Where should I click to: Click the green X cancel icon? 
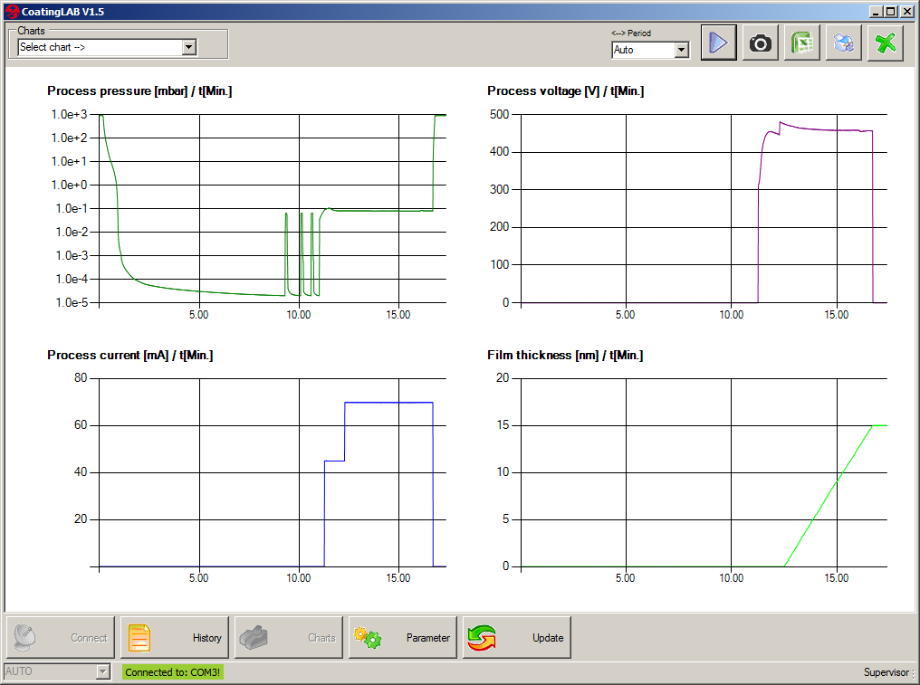pyautogui.click(x=886, y=43)
